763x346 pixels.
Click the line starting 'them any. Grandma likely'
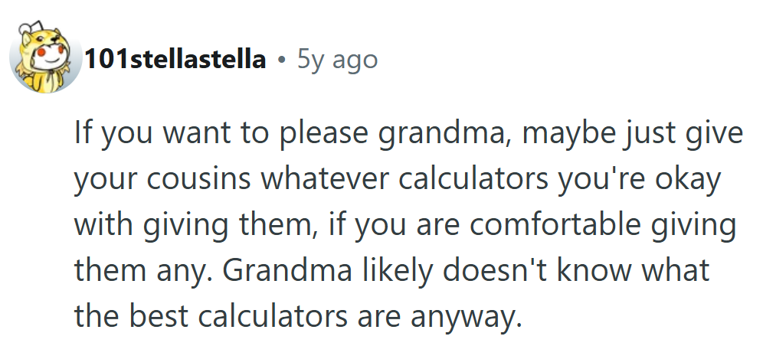[391, 271]
